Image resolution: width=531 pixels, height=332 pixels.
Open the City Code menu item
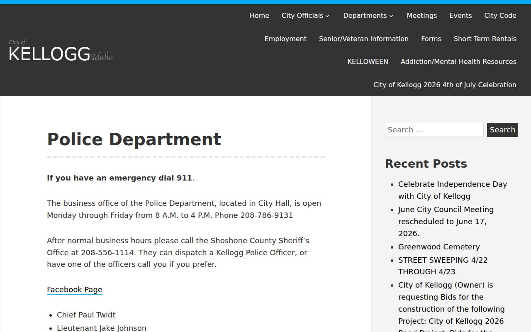click(500, 15)
